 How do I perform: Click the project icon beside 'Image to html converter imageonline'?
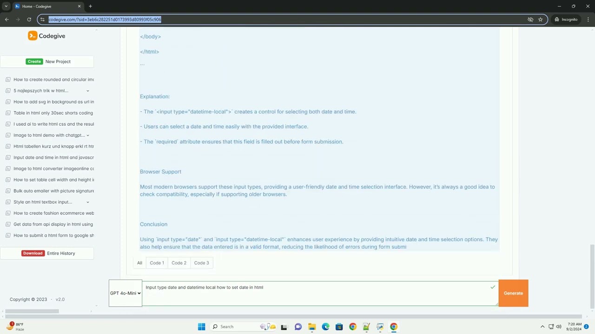(8, 168)
